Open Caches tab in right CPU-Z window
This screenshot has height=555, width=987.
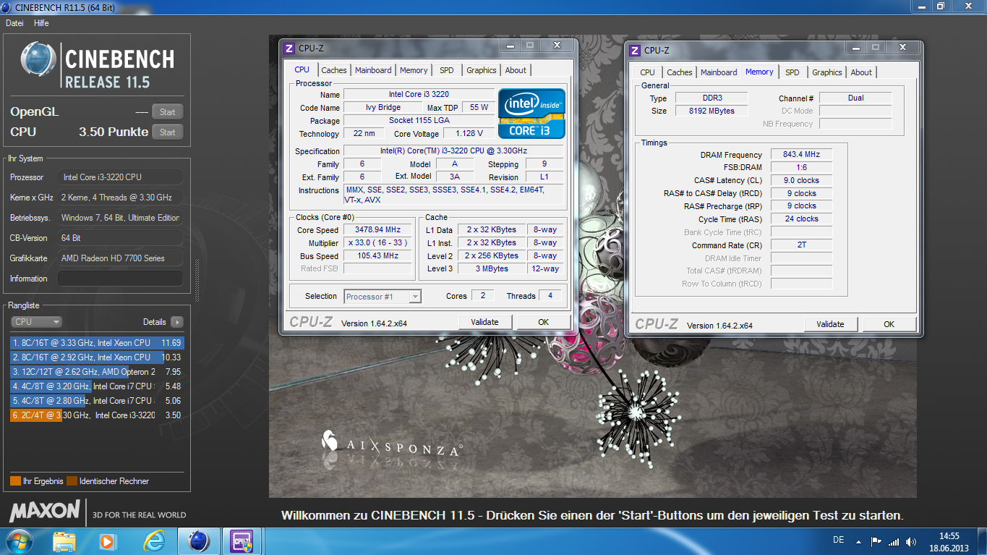679,72
